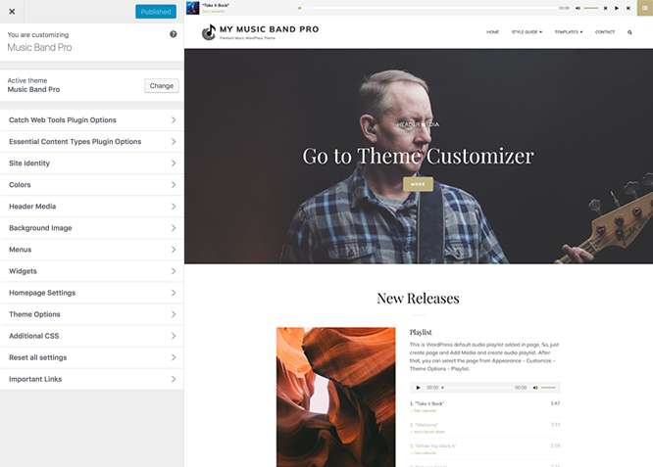The width and height of the screenshot is (653, 467).
Task: Mute the playlist player speaker icon
Action: [x=535, y=387]
